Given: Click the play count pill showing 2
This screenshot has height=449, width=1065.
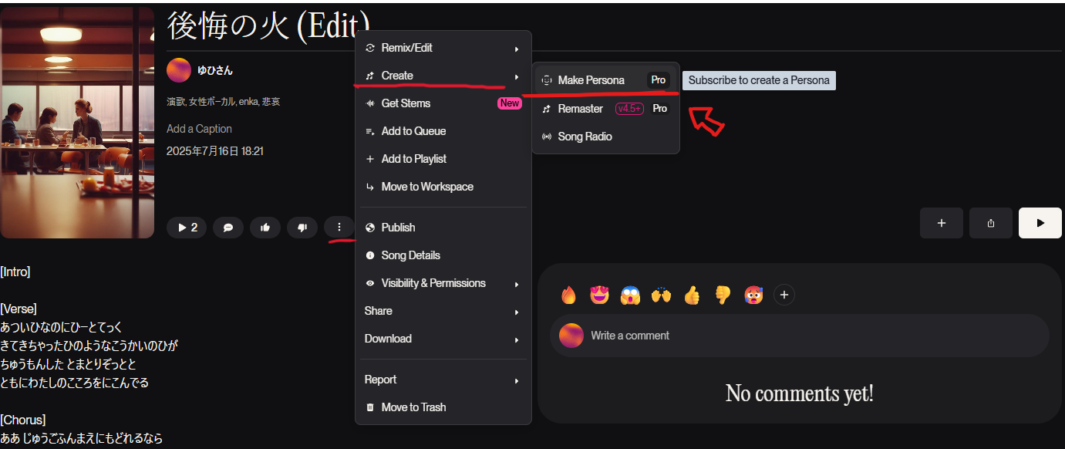Looking at the screenshot, I should [187, 228].
